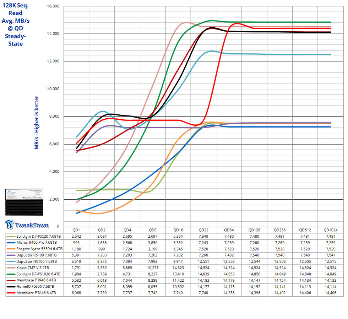Click the 8,000 y-axis label
This screenshot has width=348, height=319.
tap(54, 116)
